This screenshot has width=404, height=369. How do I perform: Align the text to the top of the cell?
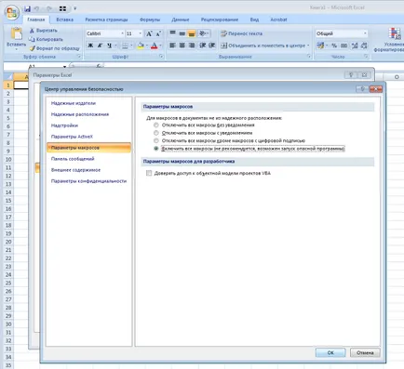coord(172,33)
